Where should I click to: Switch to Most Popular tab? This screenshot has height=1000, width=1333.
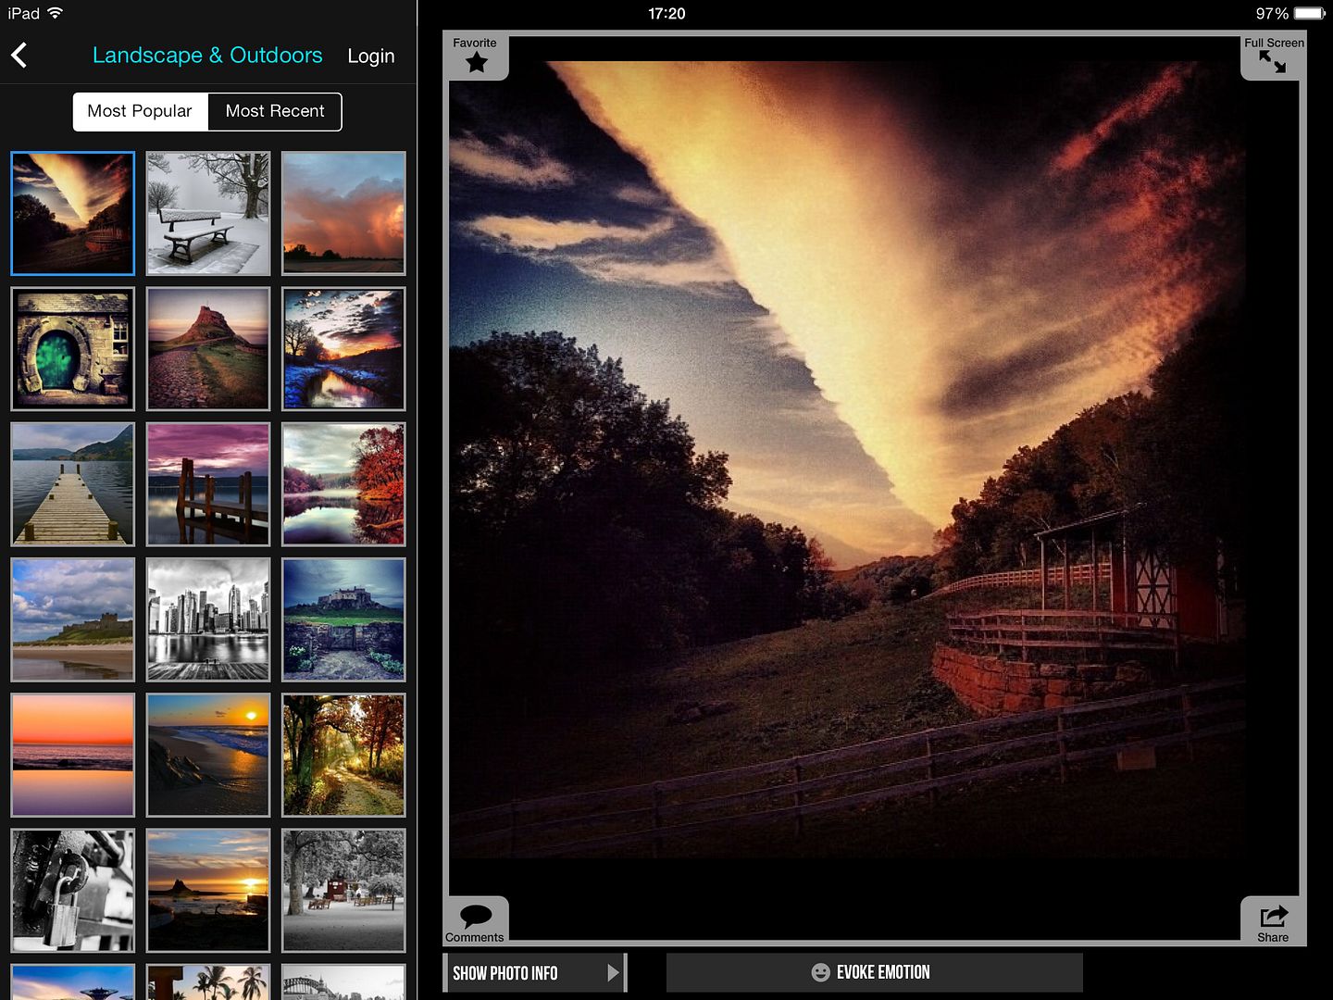point(140,111)
